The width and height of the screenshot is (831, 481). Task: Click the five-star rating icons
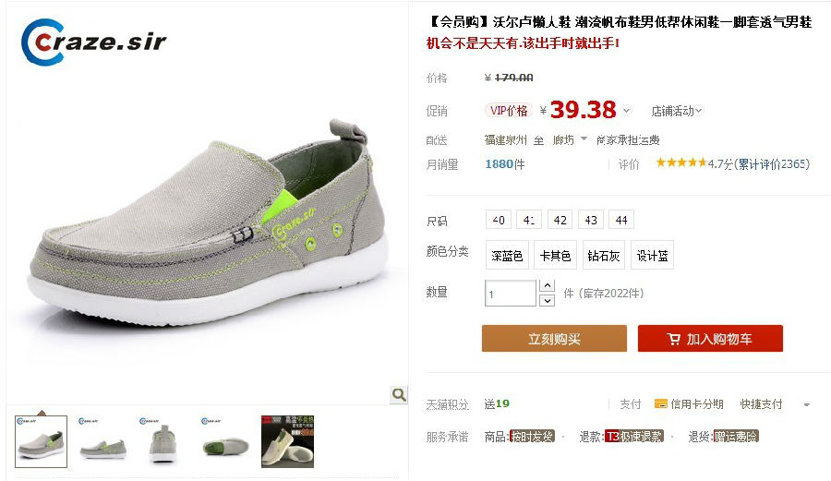[681, 163]
